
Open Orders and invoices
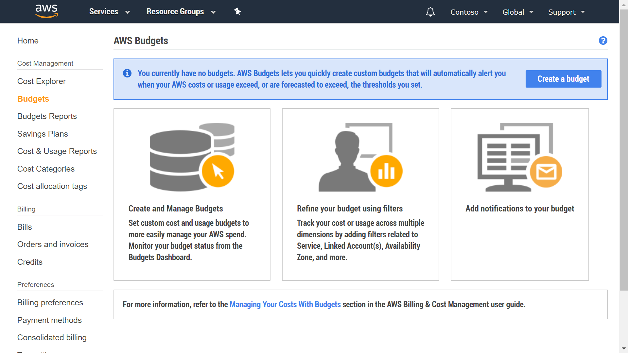tap(53, 244)
